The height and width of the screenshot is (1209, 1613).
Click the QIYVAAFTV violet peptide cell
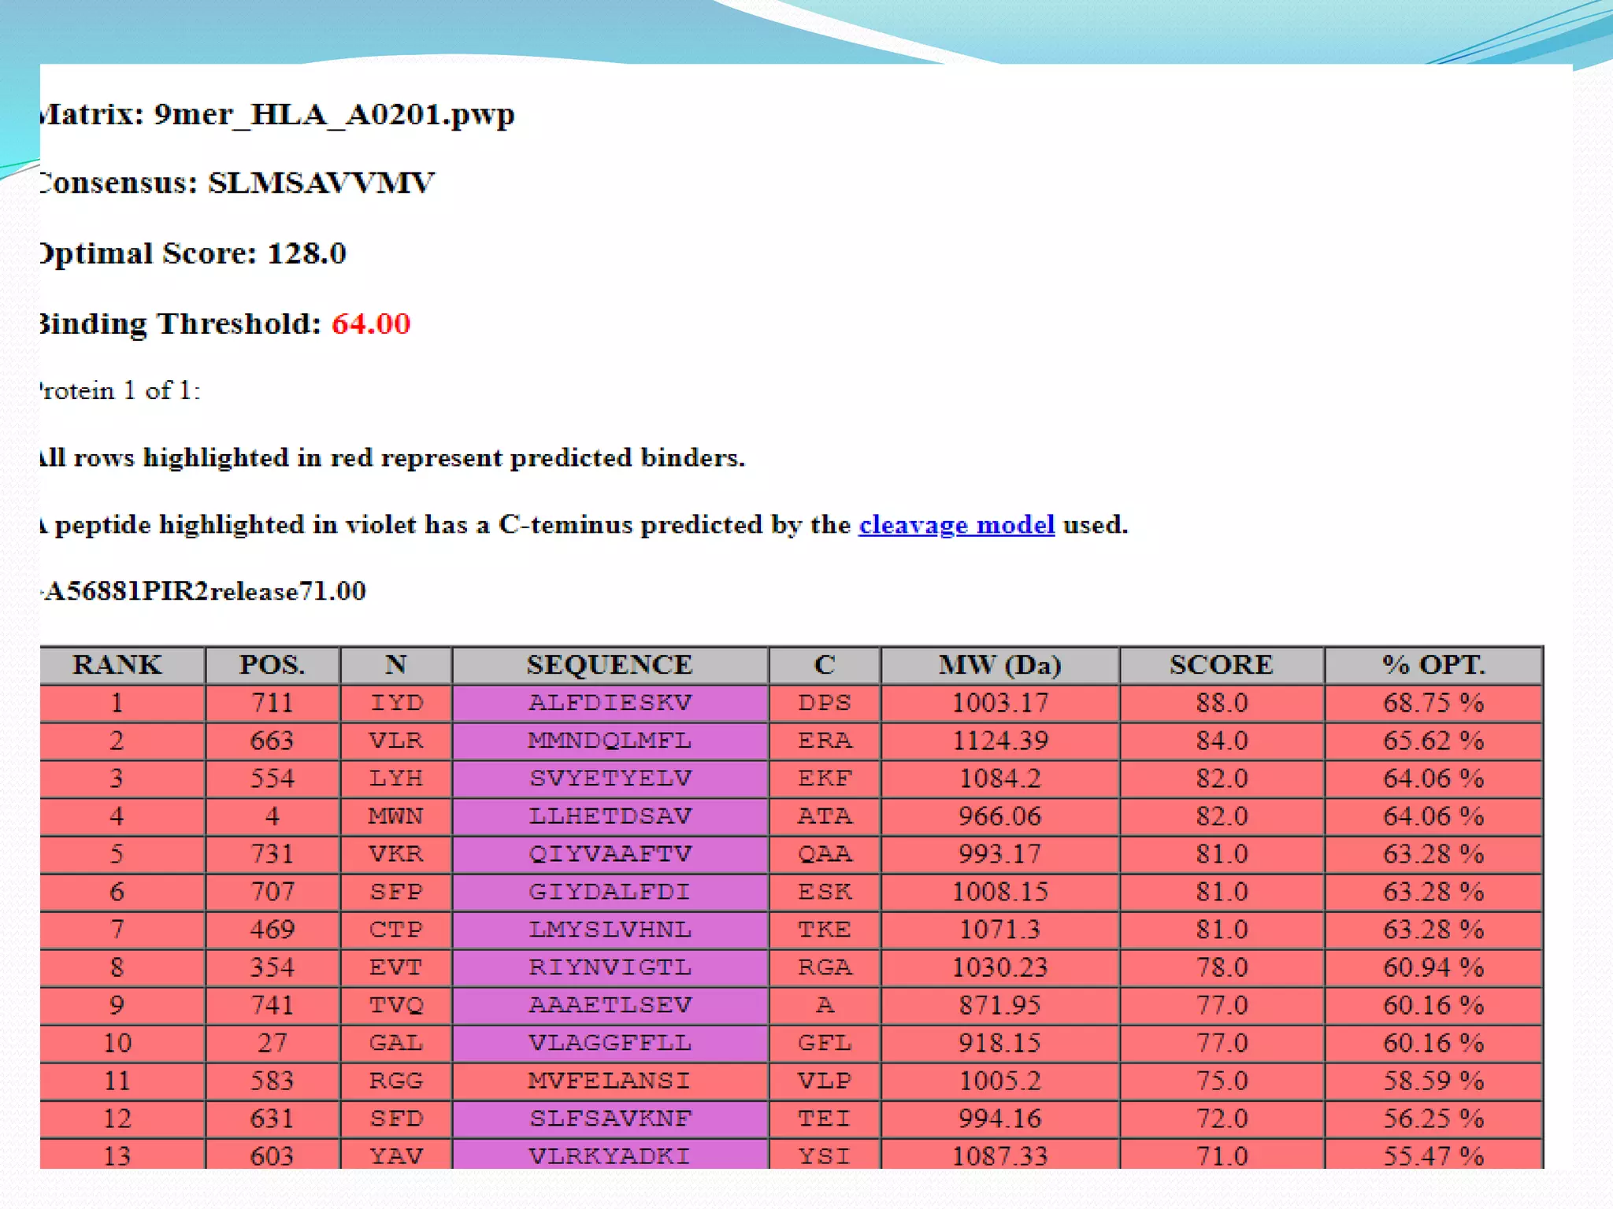coord(610,854)
